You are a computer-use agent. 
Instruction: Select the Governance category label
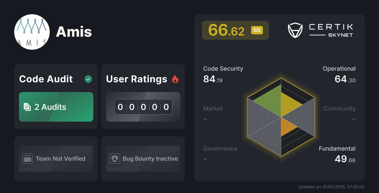(220, 149)
